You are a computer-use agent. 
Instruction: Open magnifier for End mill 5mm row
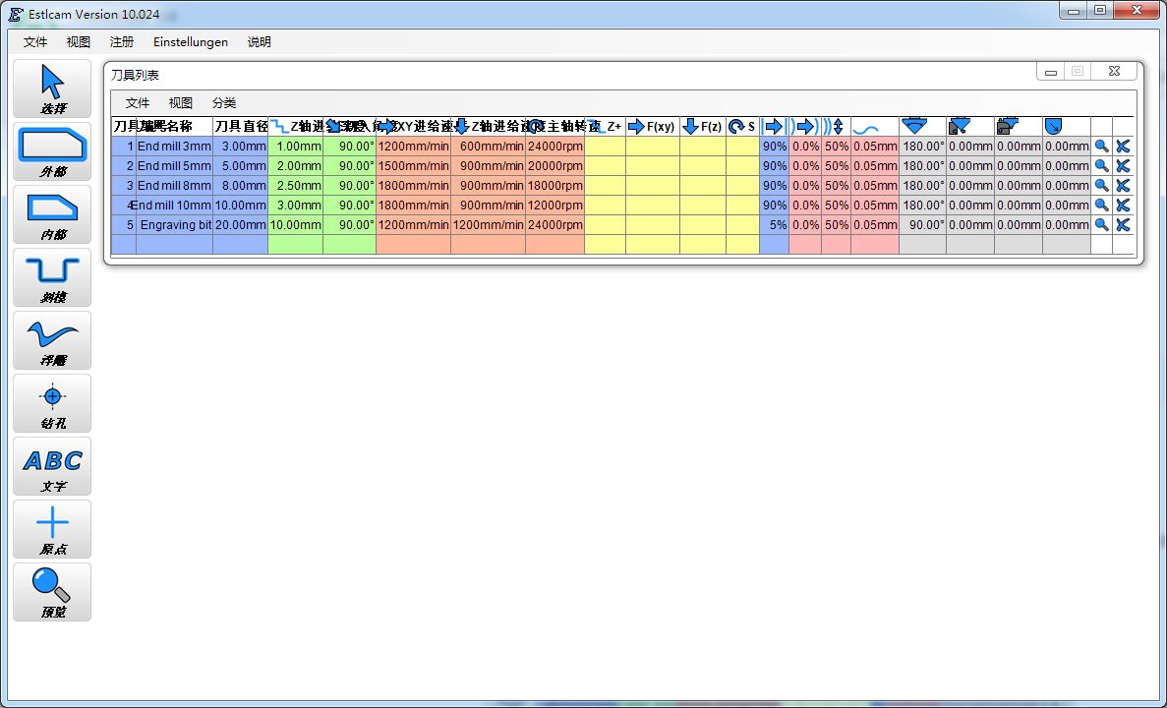tap(1101, 166)
